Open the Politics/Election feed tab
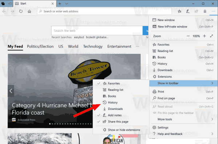The width and height of the screenshot is (218, 144). click(x=40, y=46)
